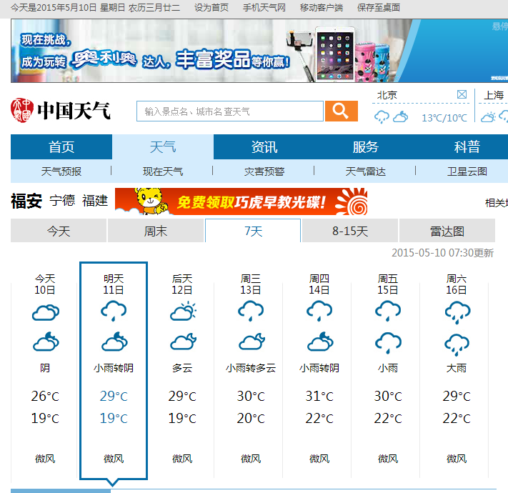
Task: Click the 巧虎早教光碟 advertisement banner
Action: click(242, 202)
